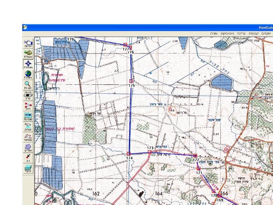Click waypoint 175 marker on route
Viewport: 273px width, 205px height.
pos(131,81)
